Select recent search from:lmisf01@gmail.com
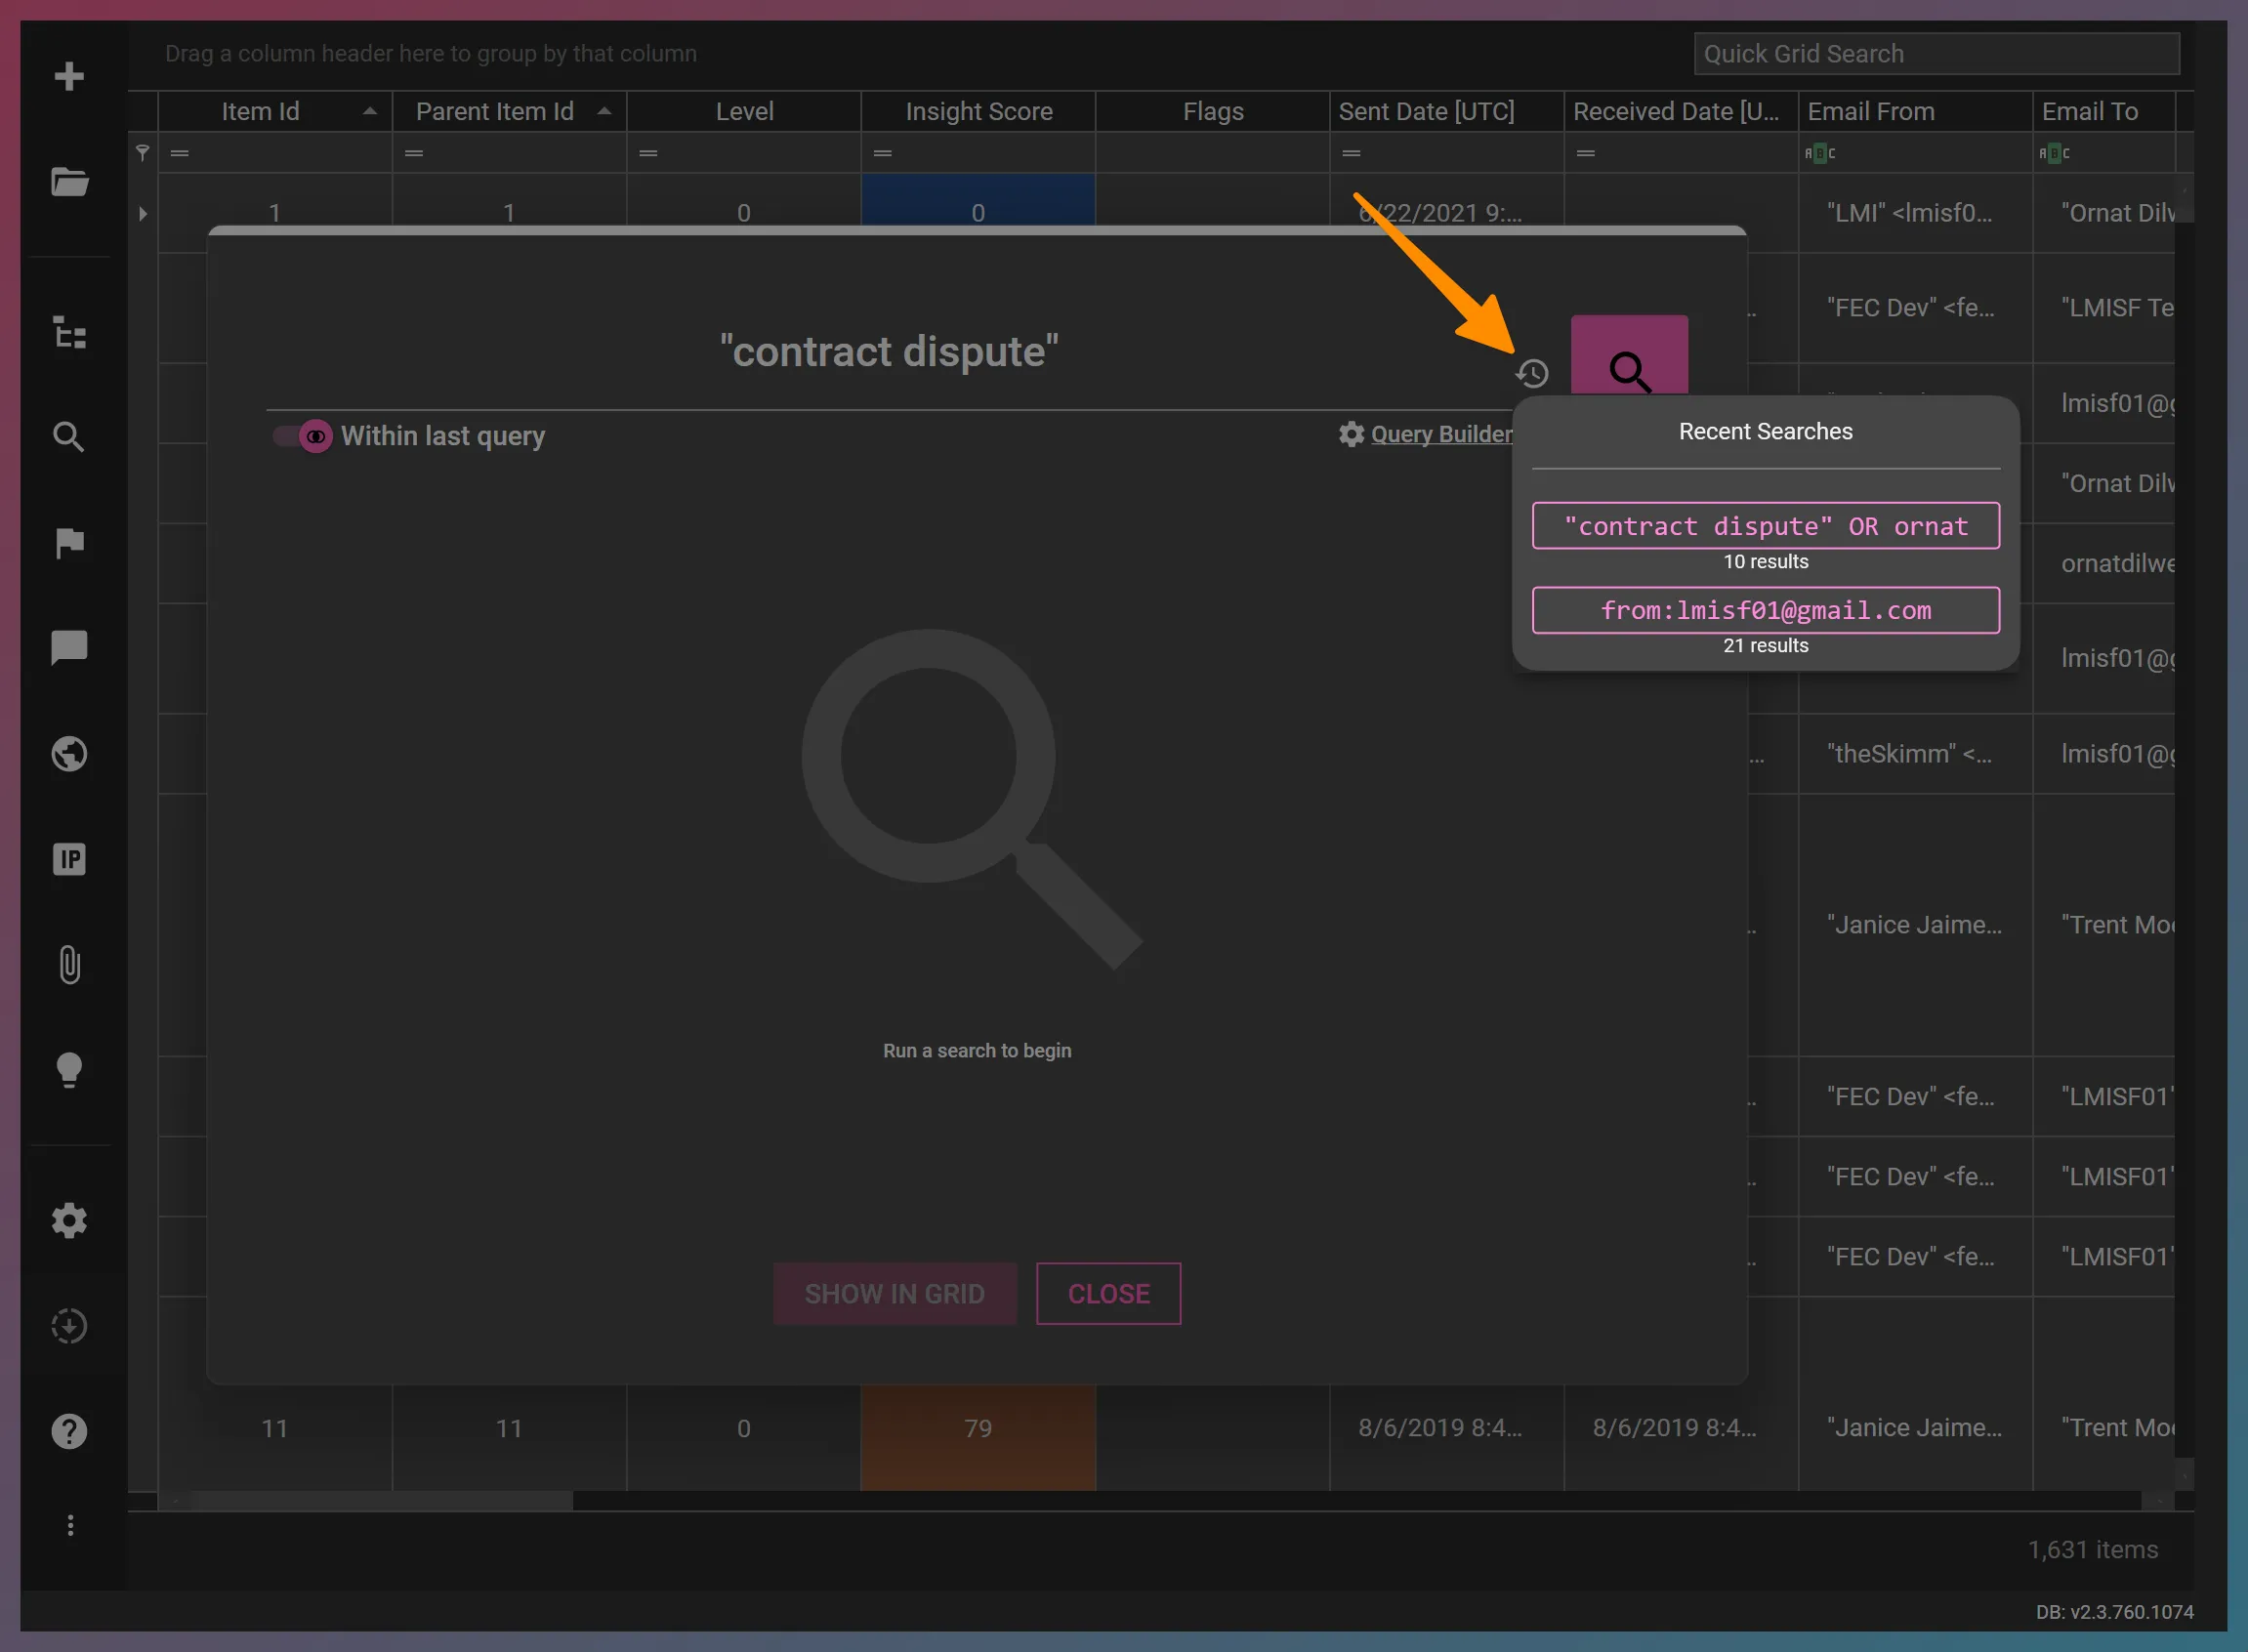Viewport: 2248px width, 1652px height. pos(1765,610)
